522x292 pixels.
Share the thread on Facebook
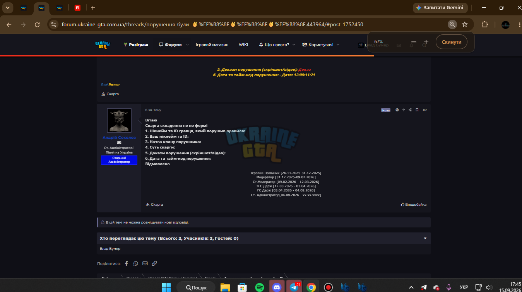click(x=126, y=263)
